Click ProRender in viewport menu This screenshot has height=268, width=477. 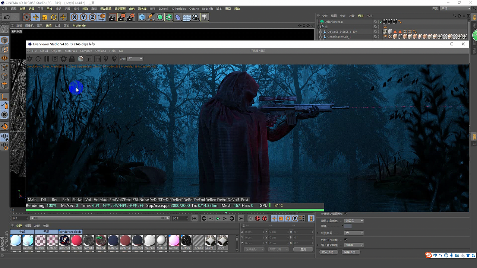click(x=79, y=26)
